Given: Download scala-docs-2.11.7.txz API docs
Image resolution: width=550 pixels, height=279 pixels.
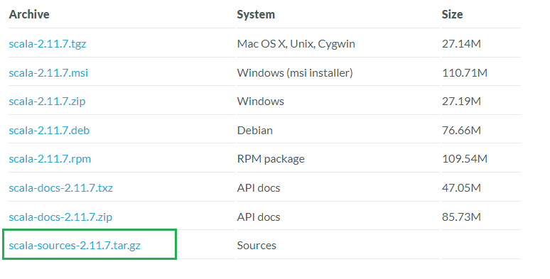Looking at the screenshot, I should point(60,188).
